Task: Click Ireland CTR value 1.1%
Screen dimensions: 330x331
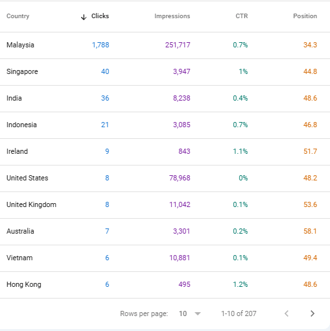Action: pos(241,151)
